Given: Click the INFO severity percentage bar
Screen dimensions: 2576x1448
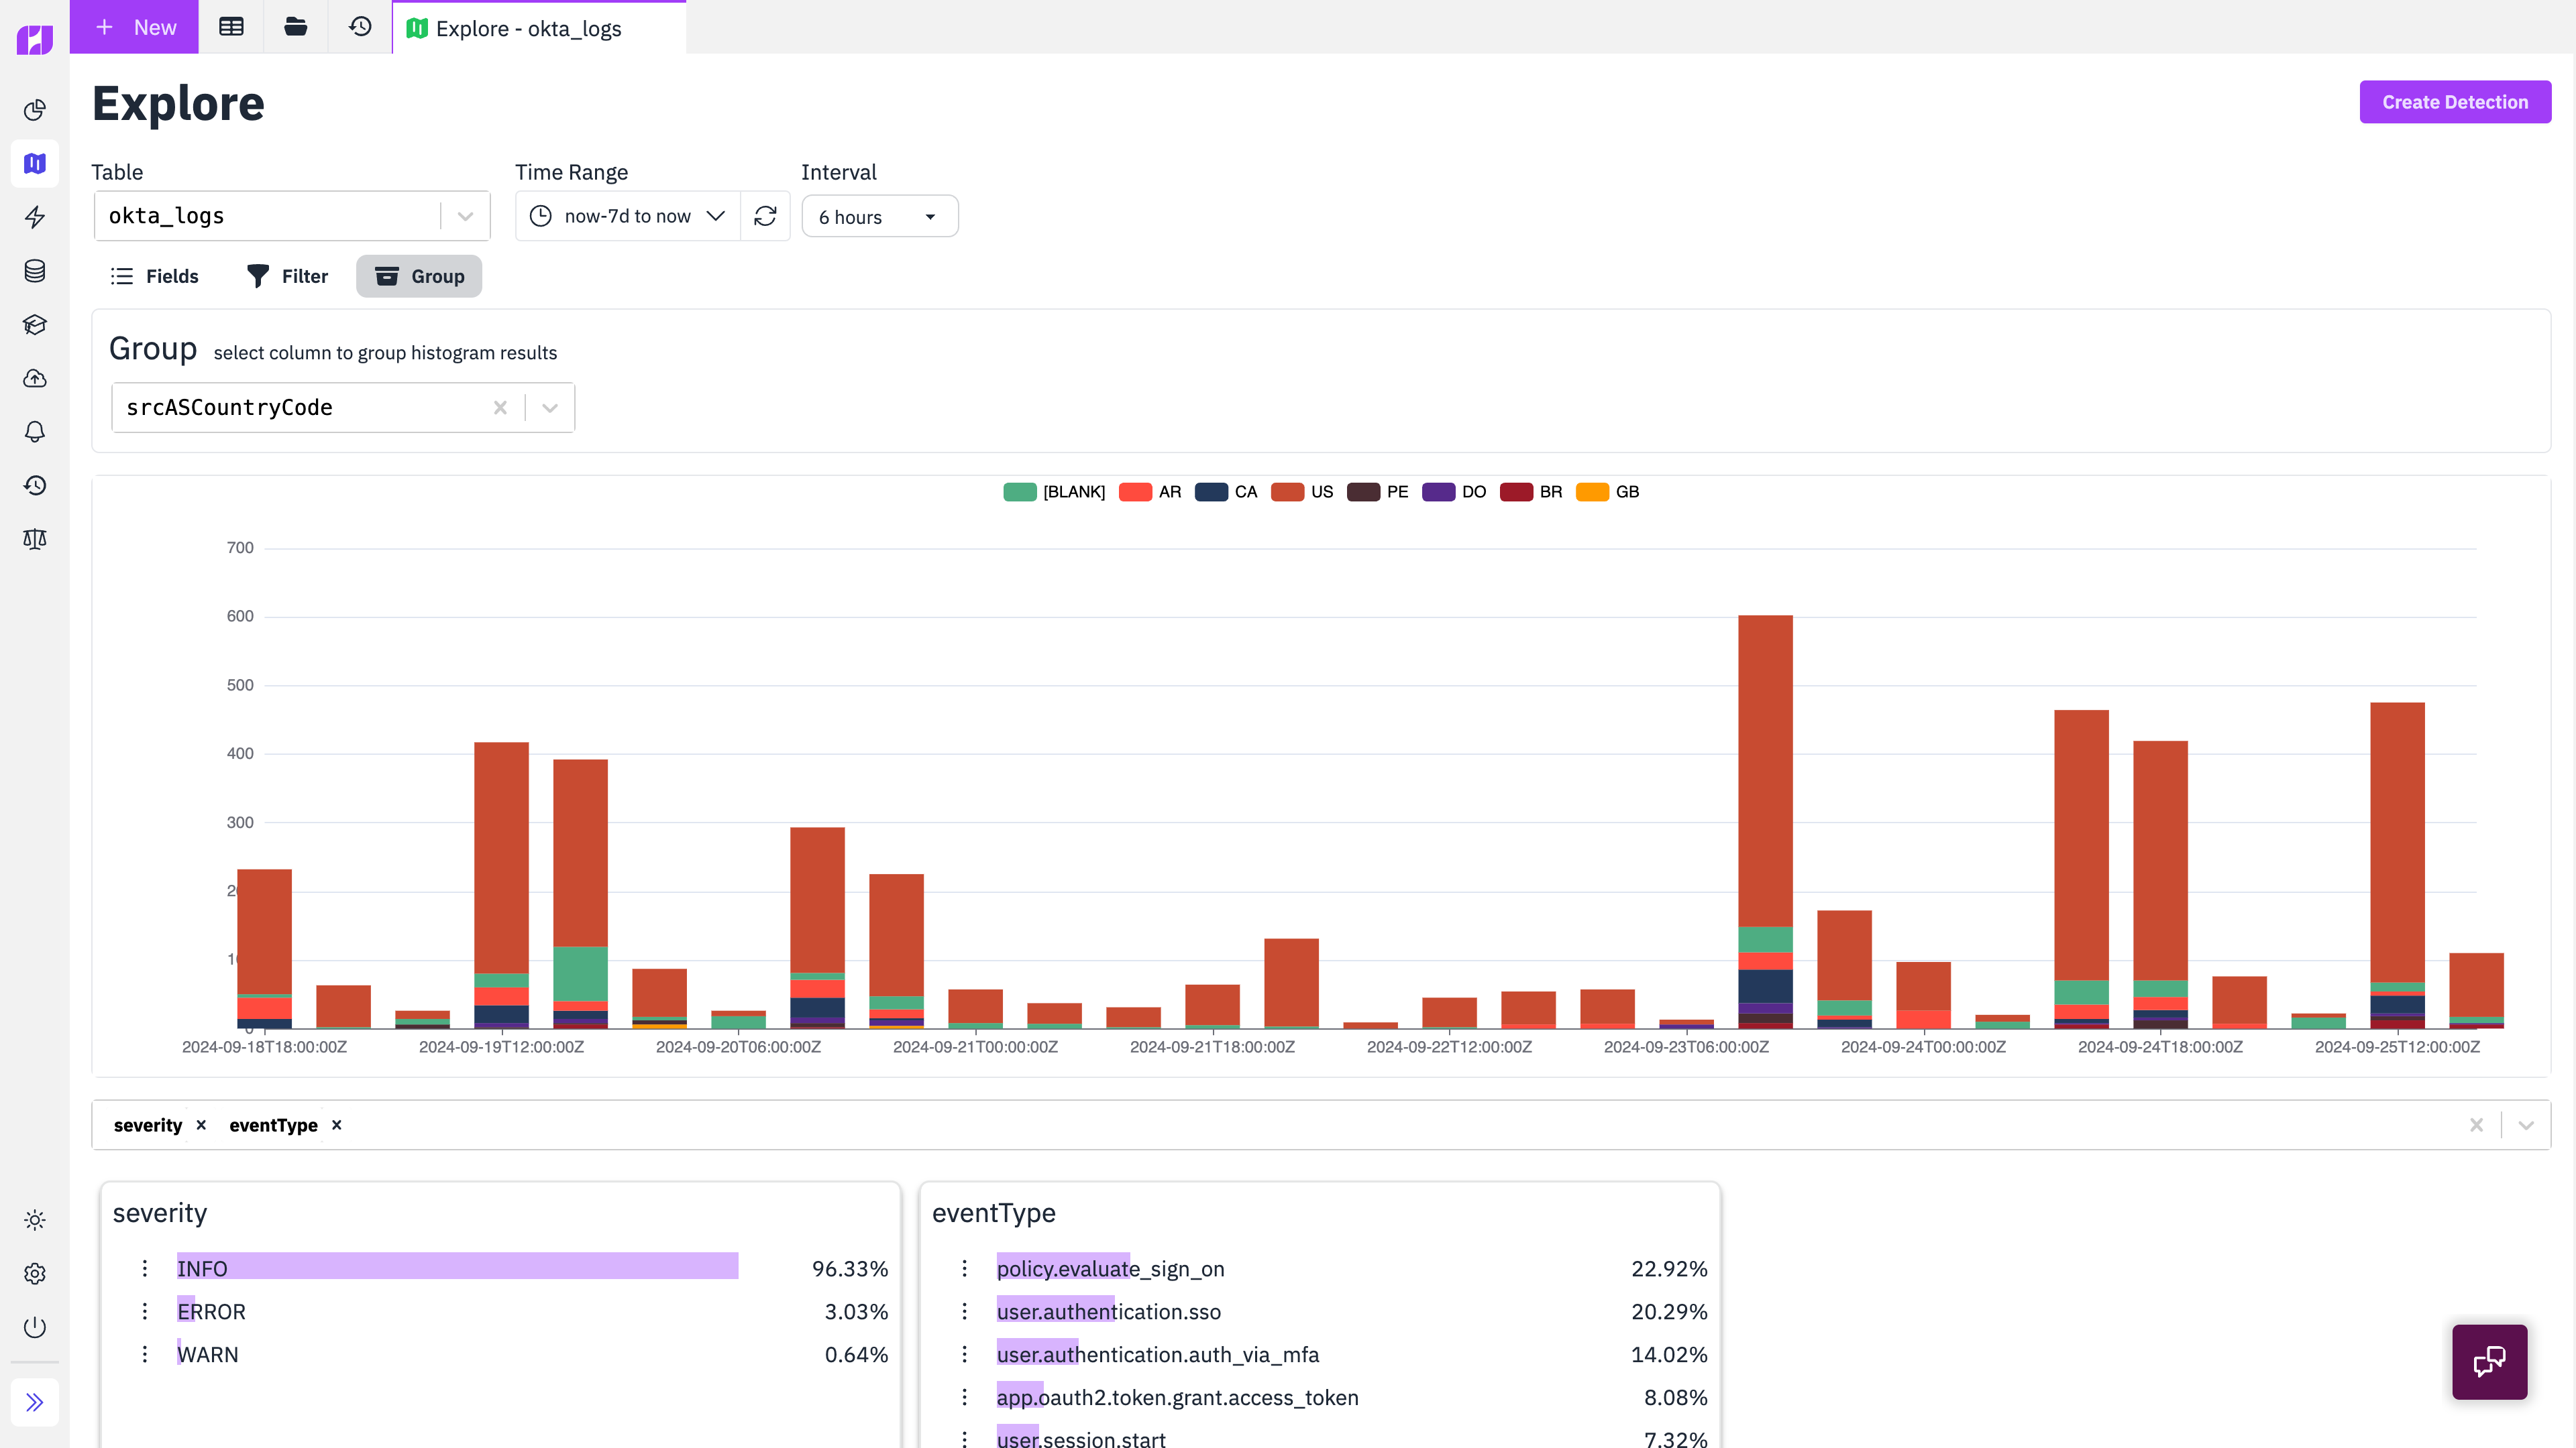Looking at the screenshot, I should pyautogui.click(x=457, y=1266).
